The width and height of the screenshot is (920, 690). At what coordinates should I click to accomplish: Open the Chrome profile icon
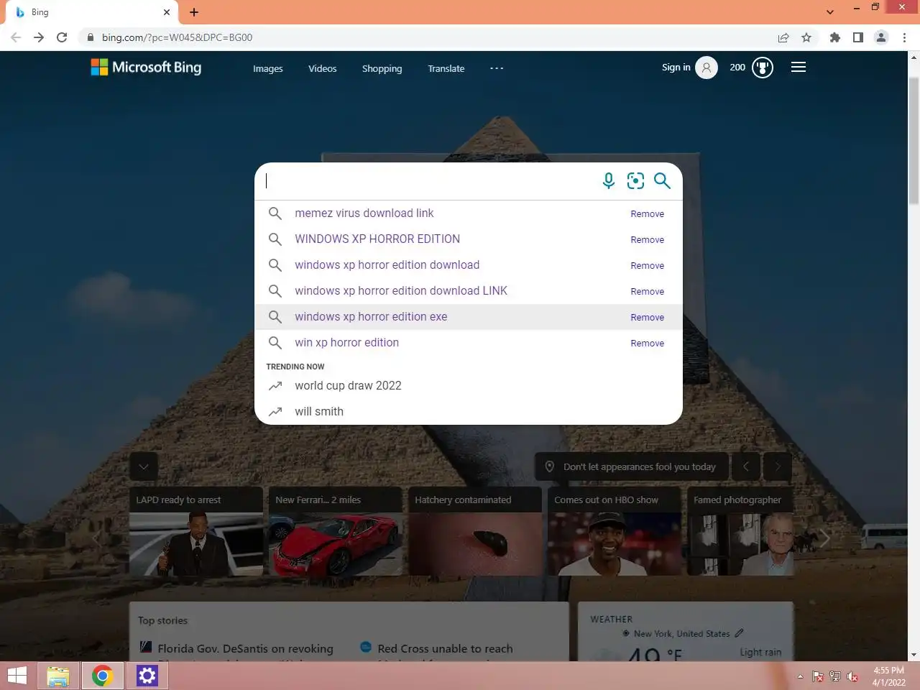click(x=881, y=37)
